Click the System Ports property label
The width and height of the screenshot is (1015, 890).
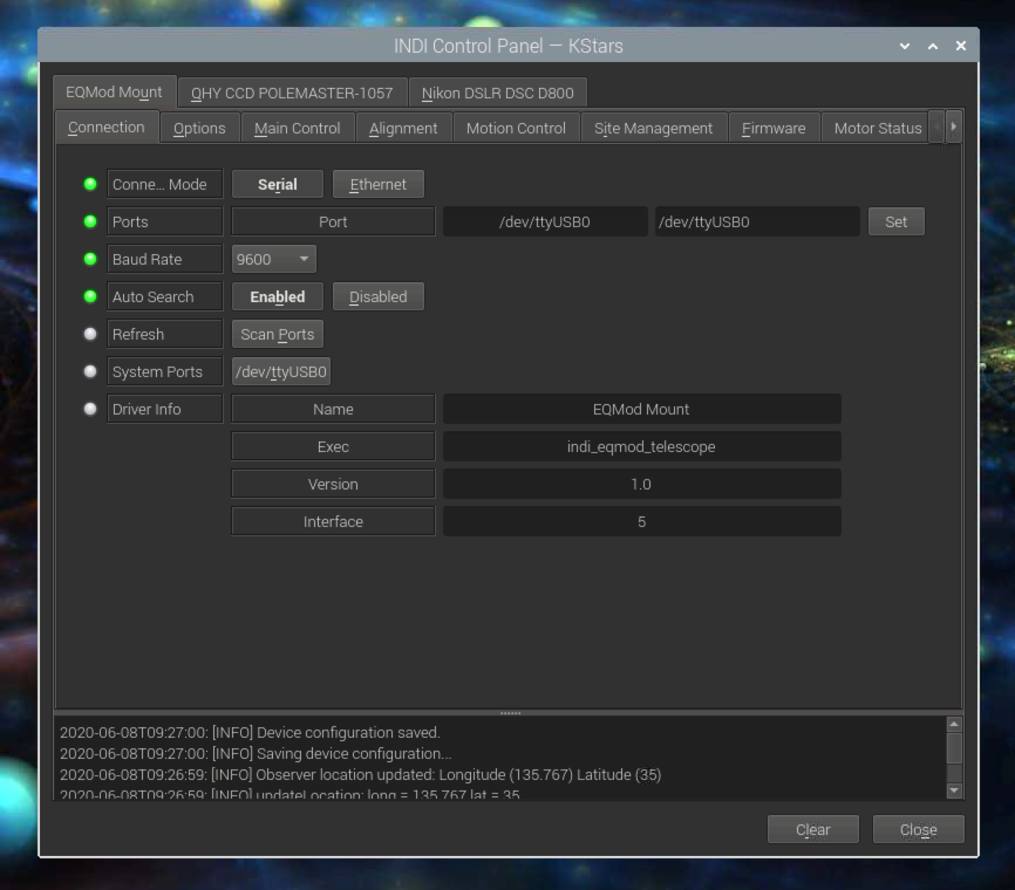tap(165, 372)
